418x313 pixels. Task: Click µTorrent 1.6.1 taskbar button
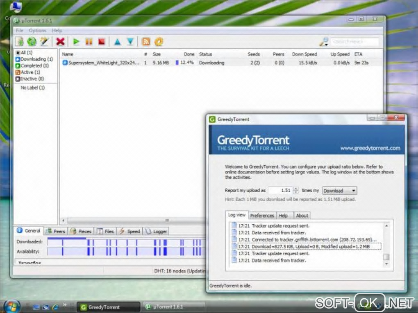click(174, 307)
